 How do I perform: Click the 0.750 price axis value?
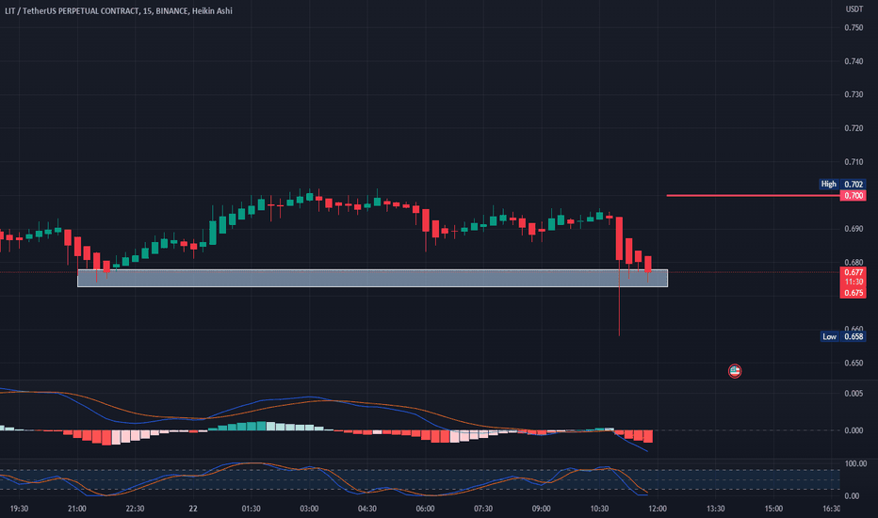click(854, 27)
